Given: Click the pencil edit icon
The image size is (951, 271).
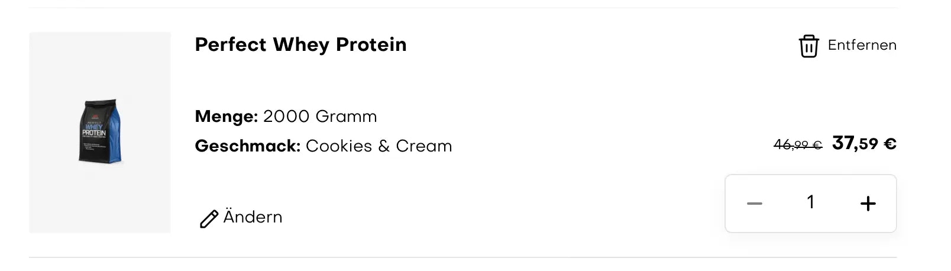Looking at the screenshot, I should click(x=209, y=219).
